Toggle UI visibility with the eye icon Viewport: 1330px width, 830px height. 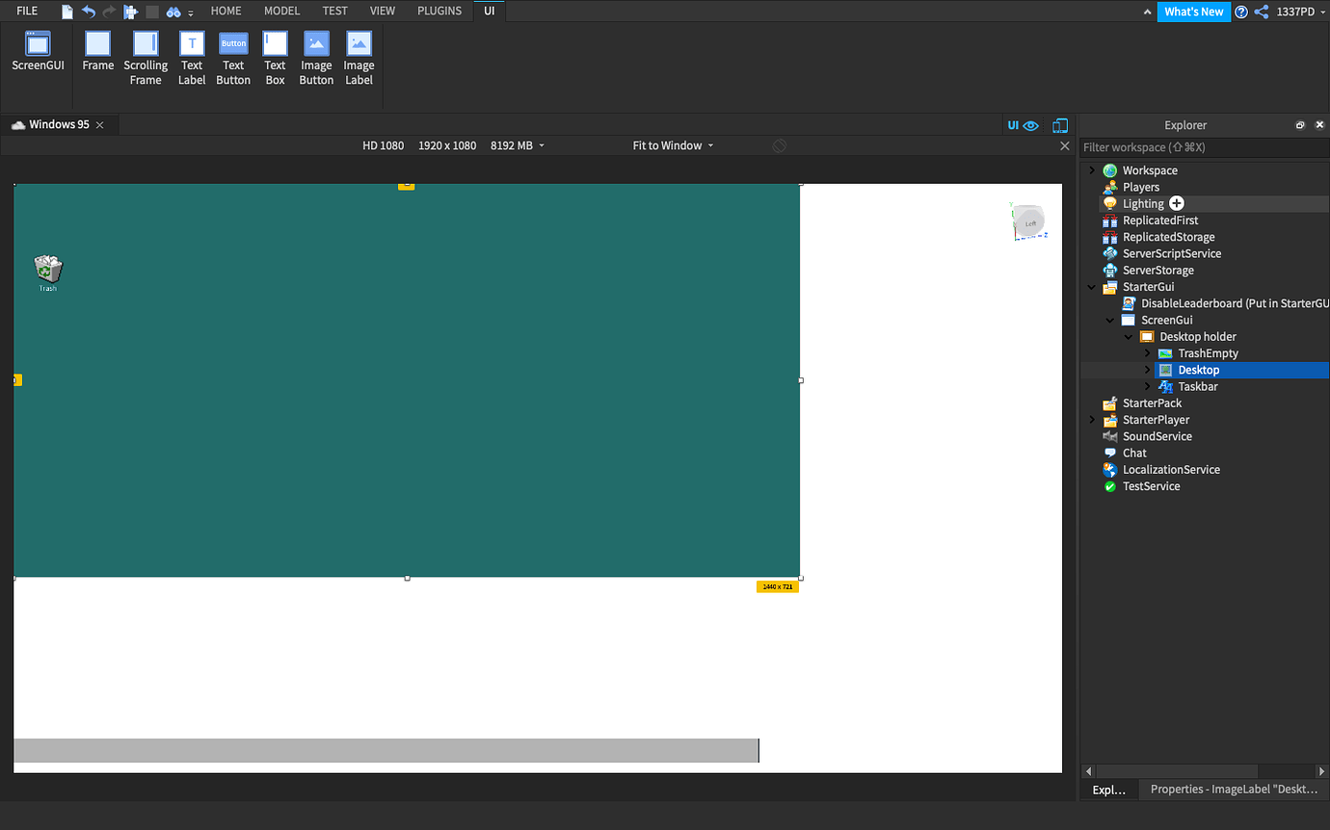click(x=1031, y=125)
